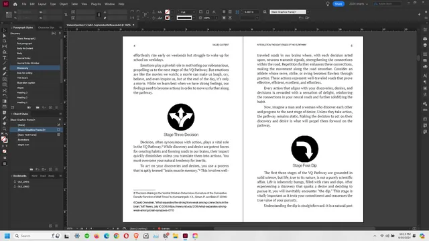Click the Stage Three Decision icon graphic

pos(181,117)
